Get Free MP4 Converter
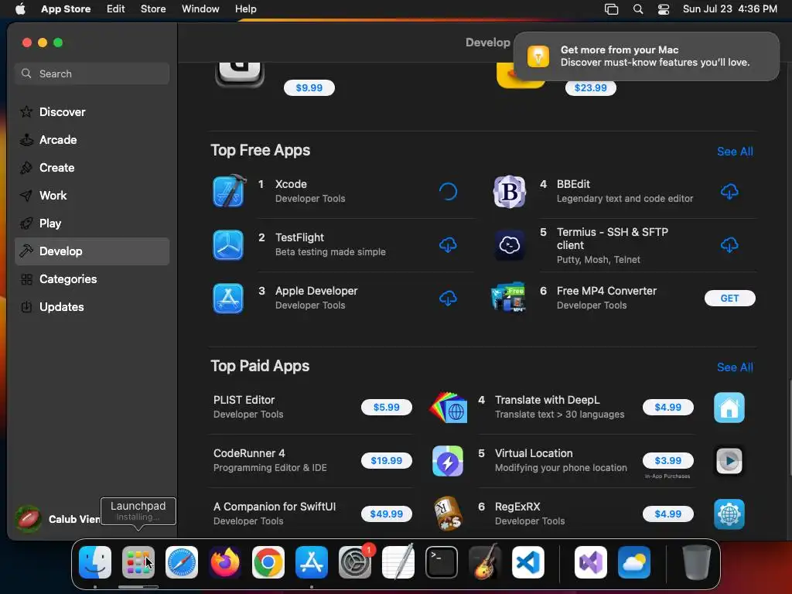This screenshot has width=792, height=594. (x=729, y=299)
